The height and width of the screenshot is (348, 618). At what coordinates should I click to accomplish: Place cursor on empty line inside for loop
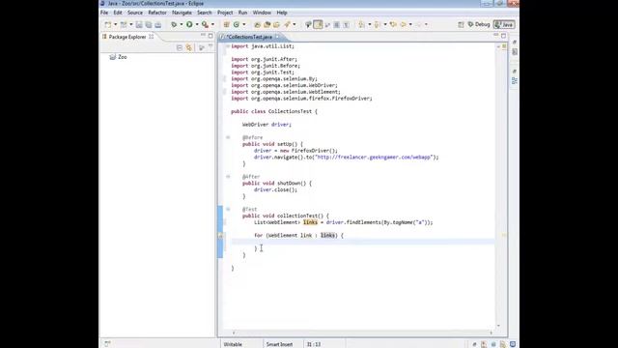click(363, 242)
